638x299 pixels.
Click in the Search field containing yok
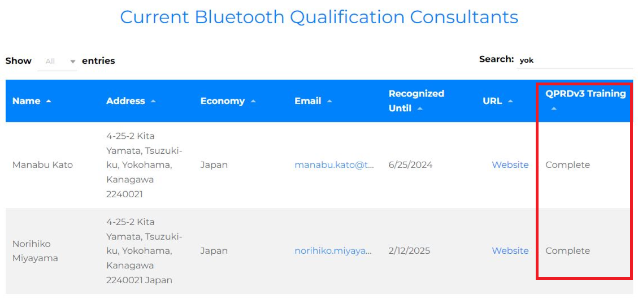coord(575,60)
